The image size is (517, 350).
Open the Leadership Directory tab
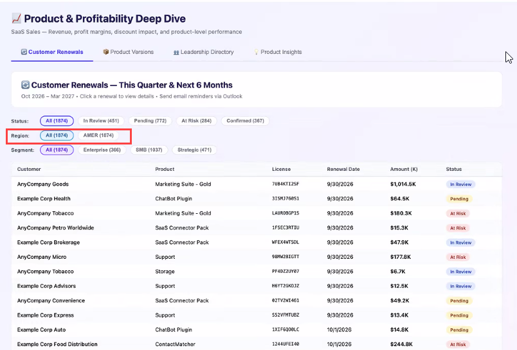point(203,52)
